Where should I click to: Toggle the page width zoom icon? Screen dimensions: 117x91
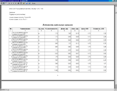pyautogui.click(x=6, y=3)
